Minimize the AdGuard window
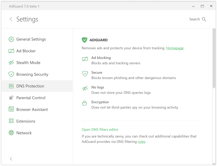Viewport: 217px width, 166px height. coord(193,6)
